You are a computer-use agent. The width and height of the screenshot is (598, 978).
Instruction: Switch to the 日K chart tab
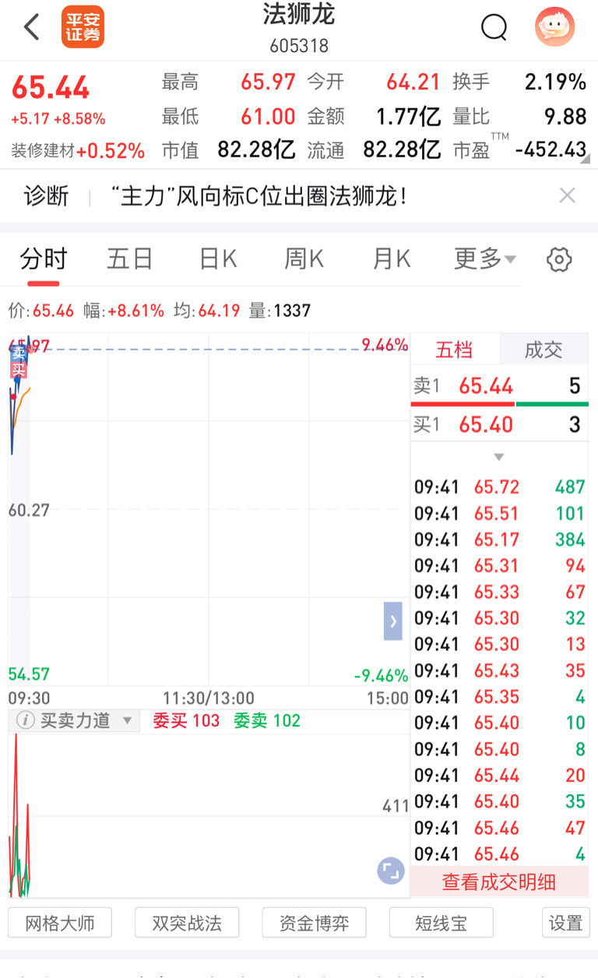tap(217, 259)
